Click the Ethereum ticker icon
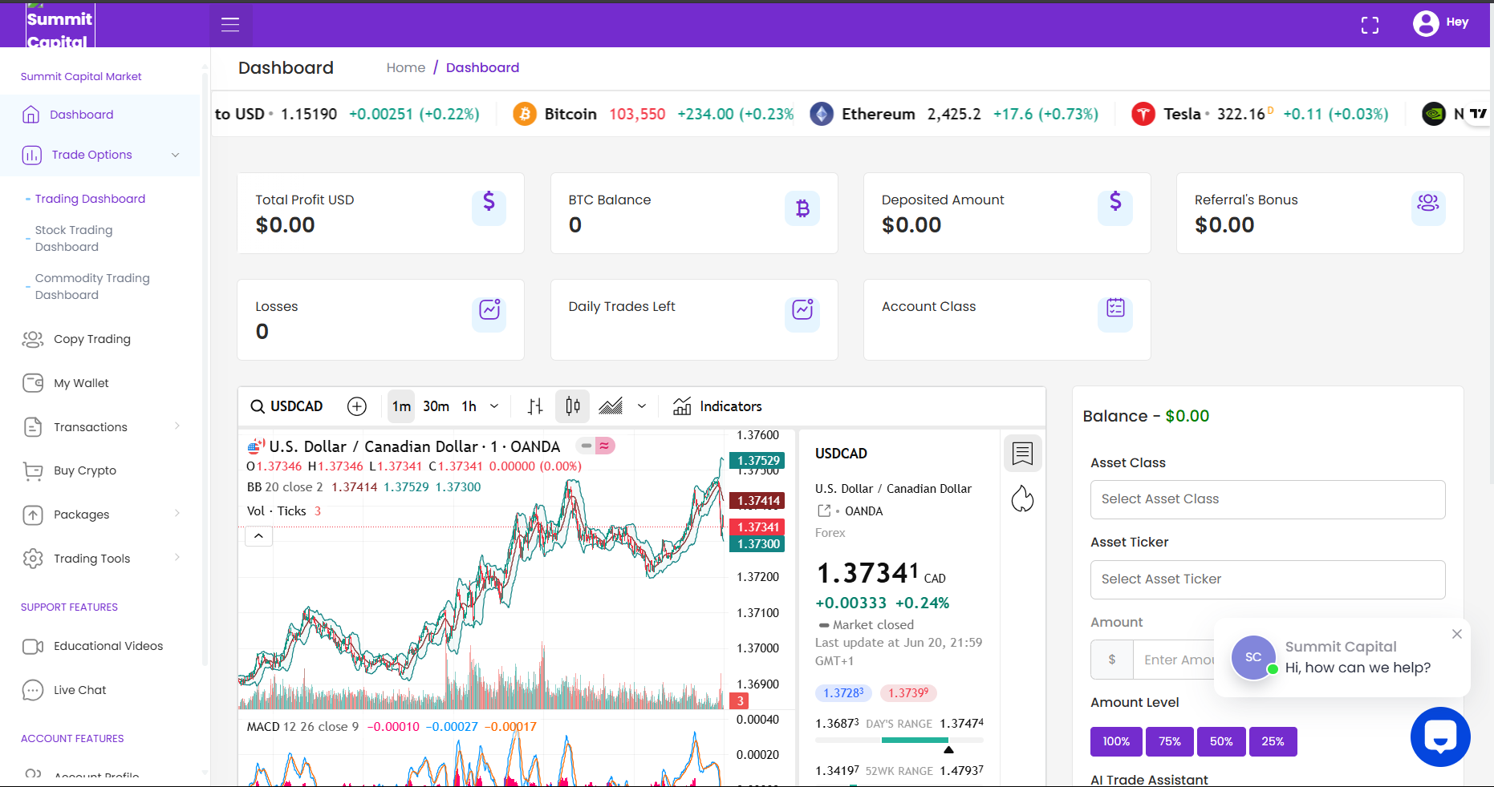 pos(822,114)
